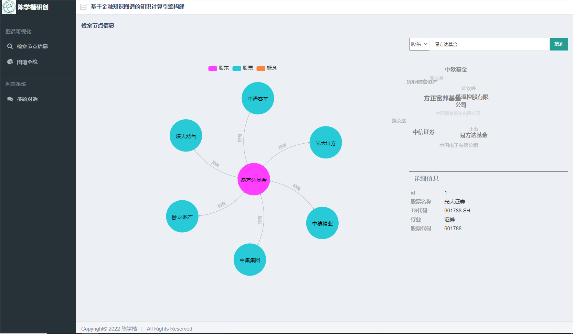Select the 卧龙地产 graph node
The image size is (573, 334).
click(x=182, y=216)
